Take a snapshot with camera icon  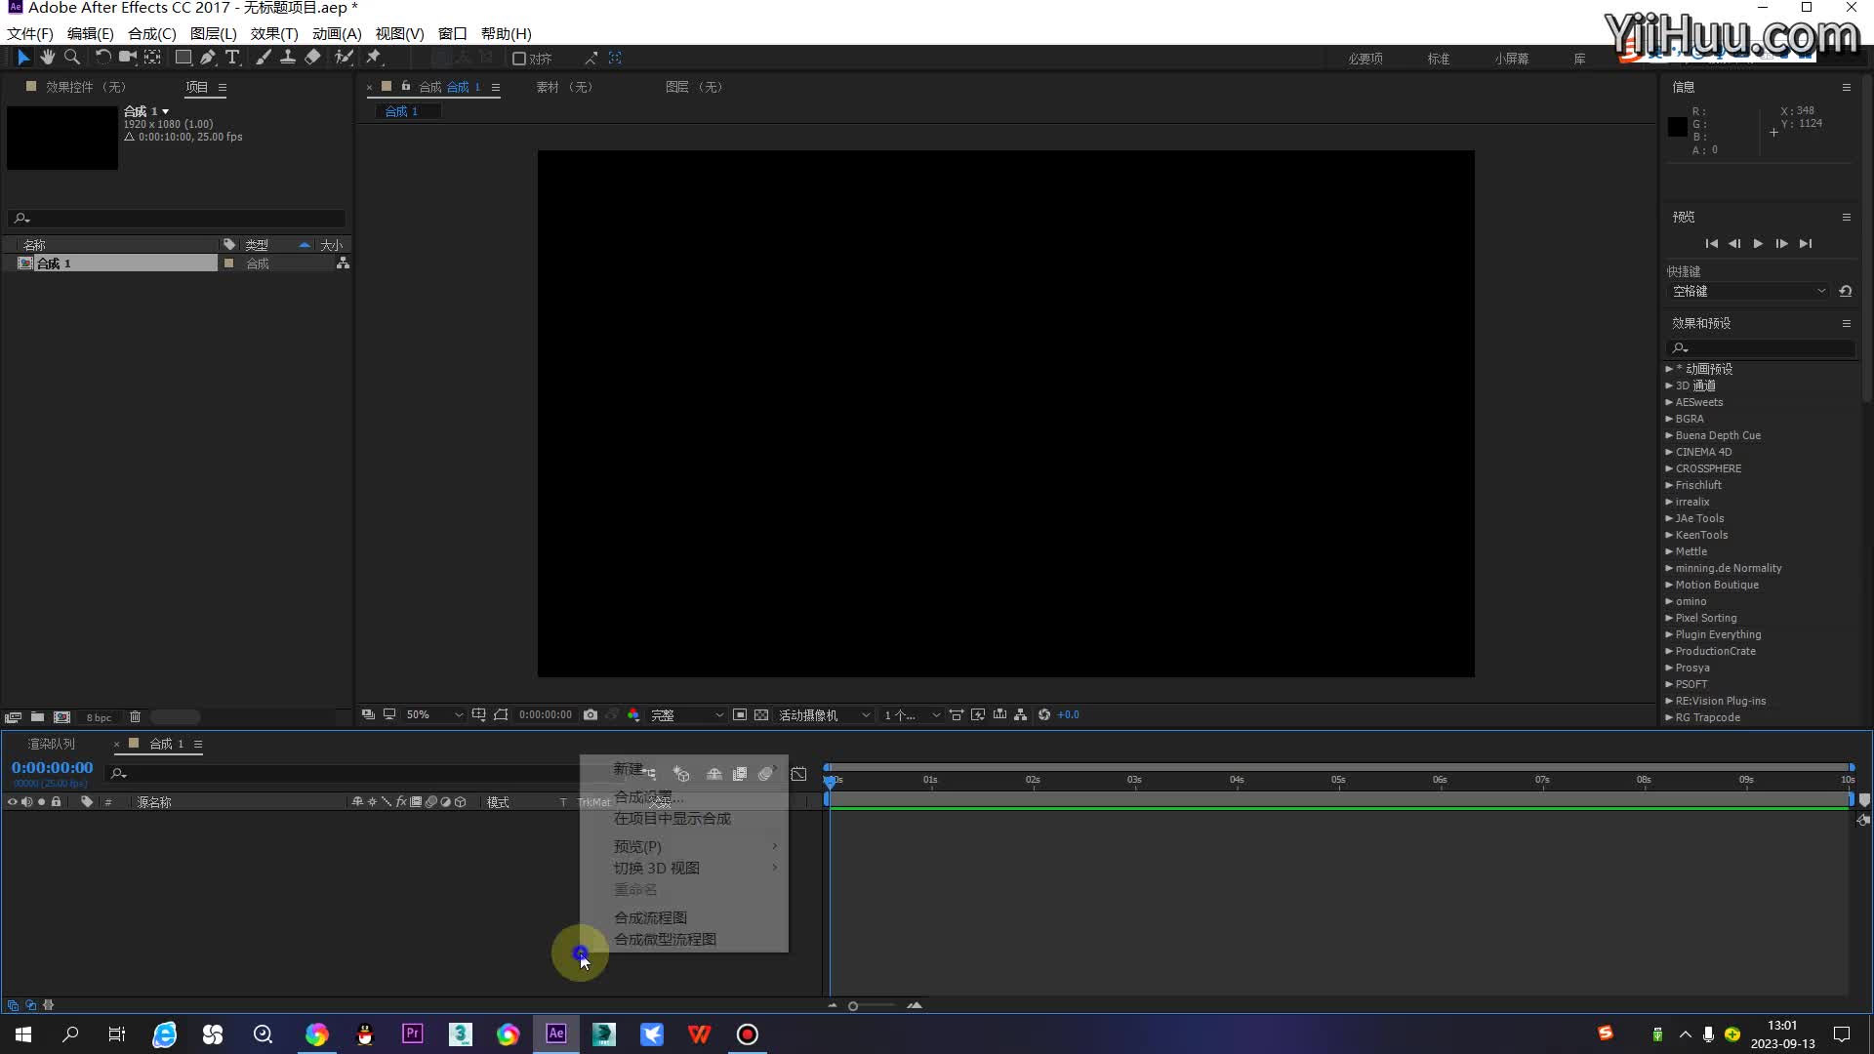coord(591,715)
